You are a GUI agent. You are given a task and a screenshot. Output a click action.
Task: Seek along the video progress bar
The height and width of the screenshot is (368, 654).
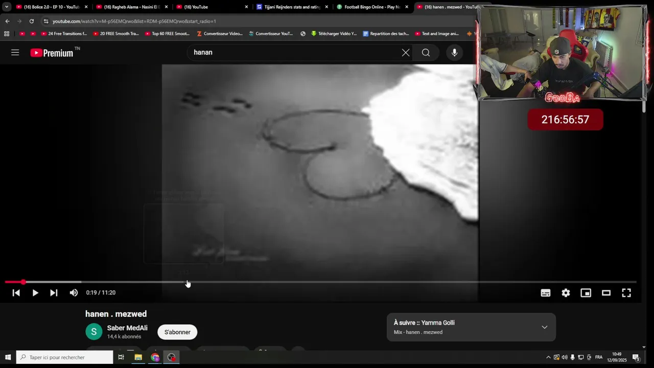pos(320,282)
